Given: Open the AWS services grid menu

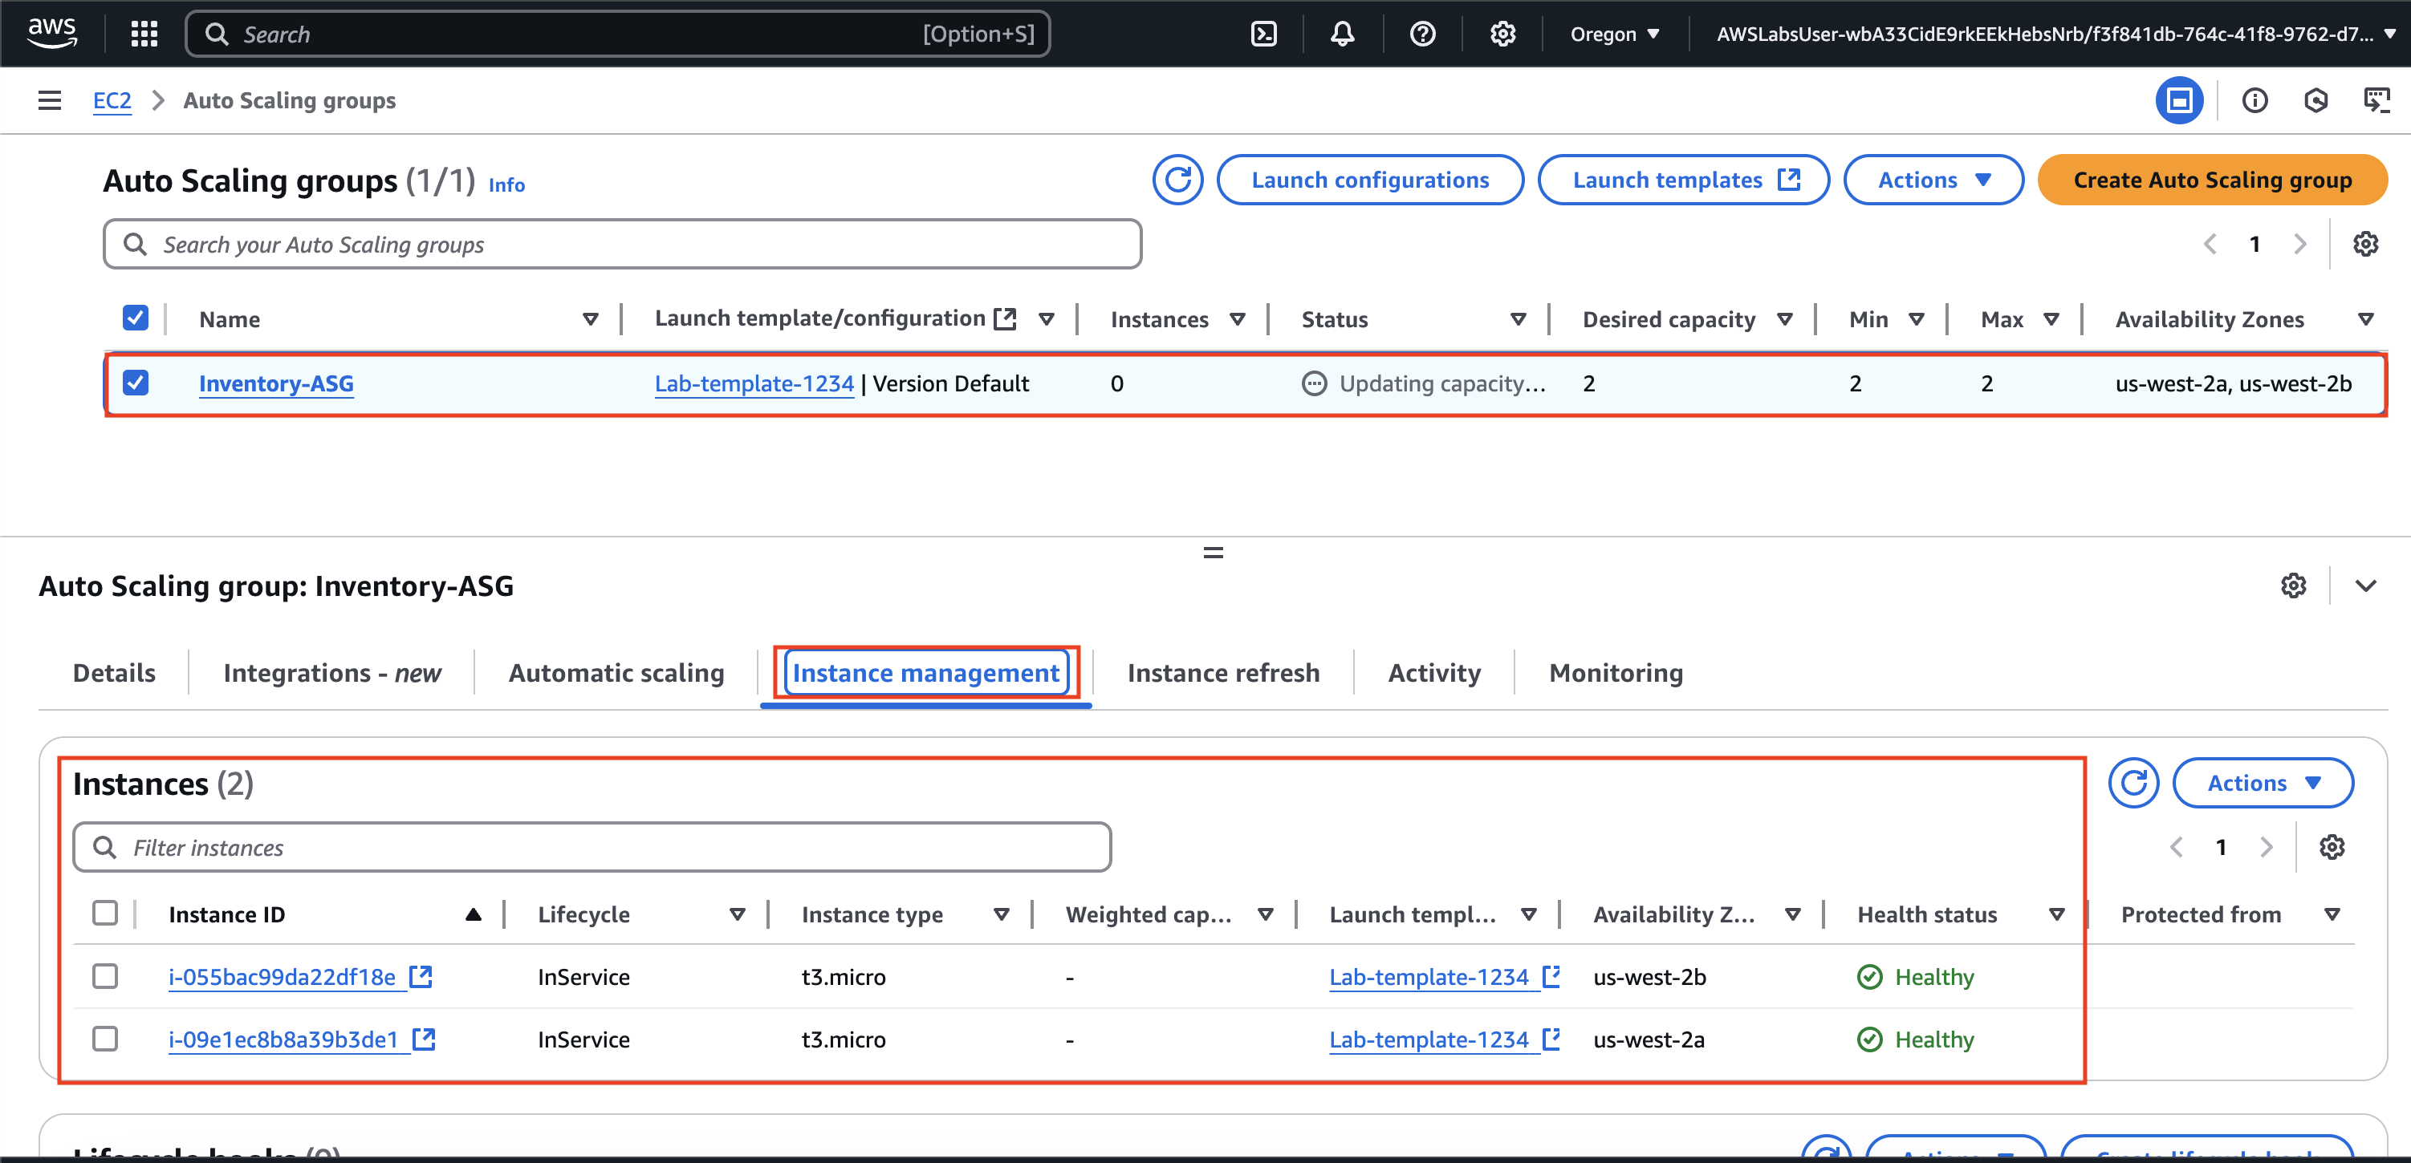Looking at the screenshot, I should (144, 34).
